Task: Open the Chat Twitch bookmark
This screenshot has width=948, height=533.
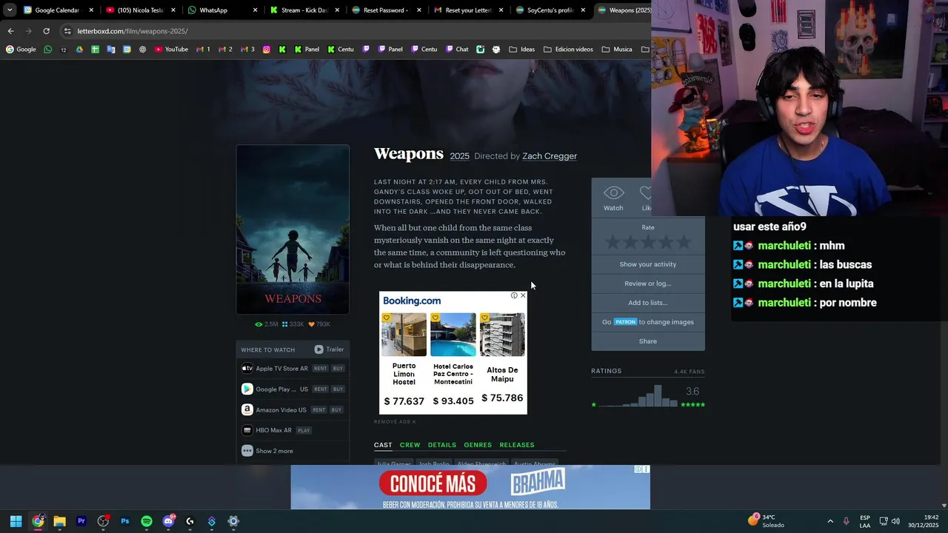Action: pyautogui.click(x=457, y=50)
